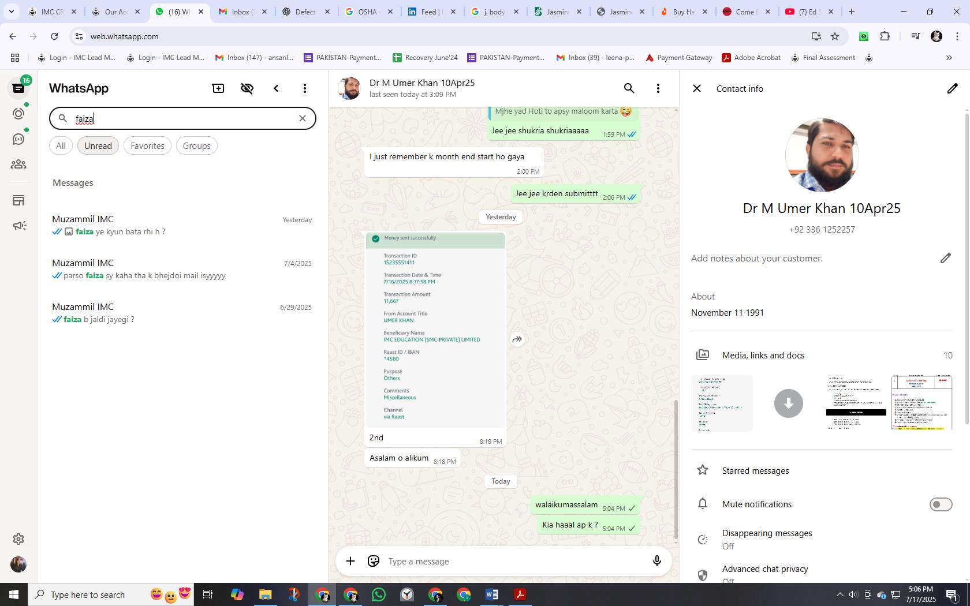Image resolution: width=970 pixels, height=606 pixels.
Task: Start a new chat
Action: pyautogui.click(x=218, y=88)
